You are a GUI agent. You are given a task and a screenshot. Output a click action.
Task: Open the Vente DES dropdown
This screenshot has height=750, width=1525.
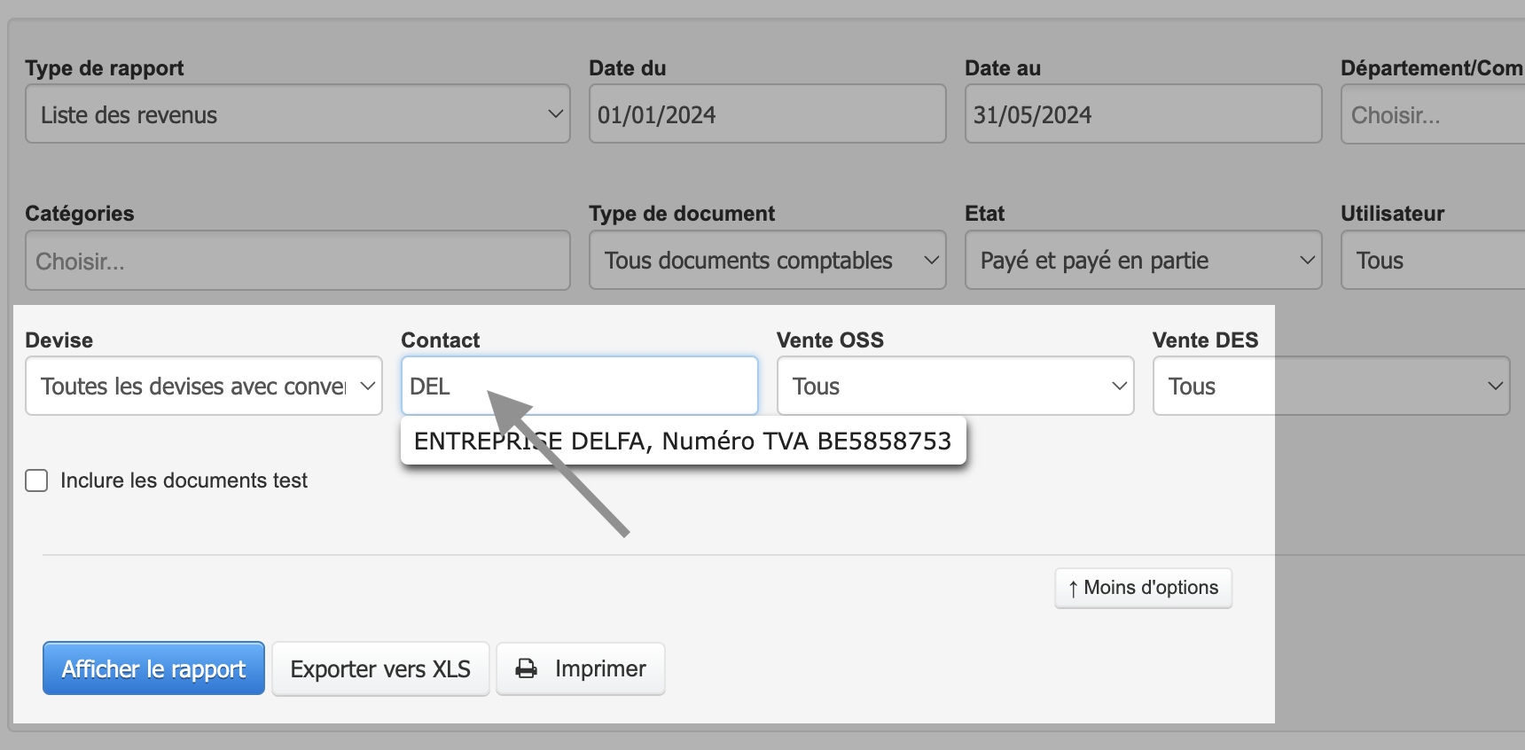coord(1331,386)
